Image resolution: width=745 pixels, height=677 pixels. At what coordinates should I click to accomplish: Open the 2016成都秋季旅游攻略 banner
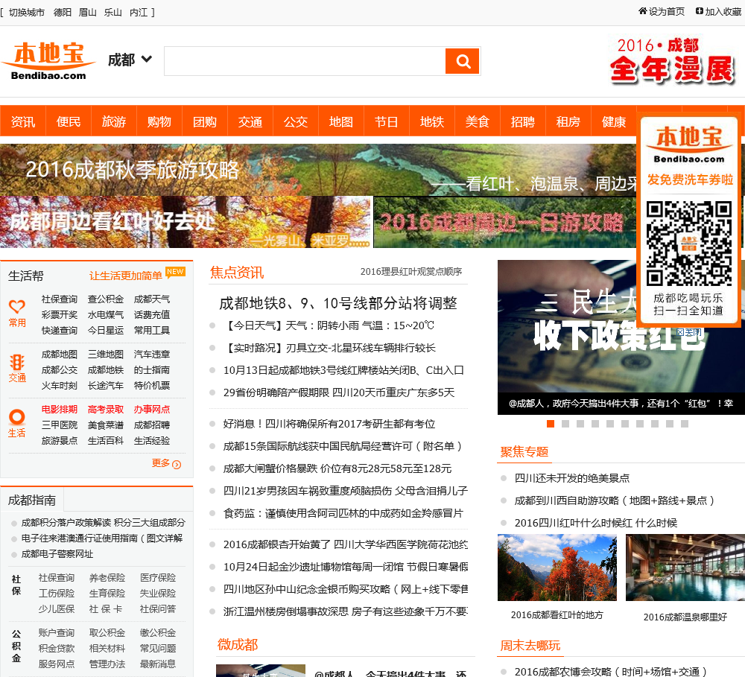(318, 170)
